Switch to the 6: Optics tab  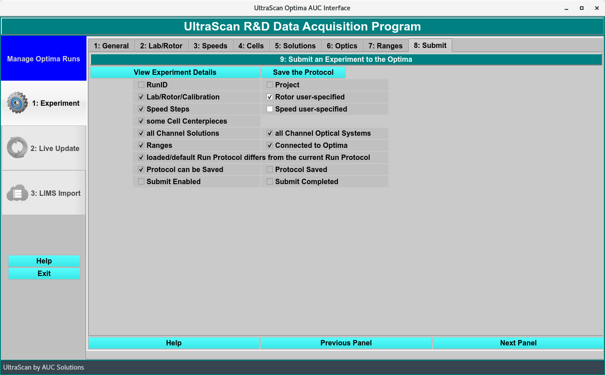[x=342, y=46]
